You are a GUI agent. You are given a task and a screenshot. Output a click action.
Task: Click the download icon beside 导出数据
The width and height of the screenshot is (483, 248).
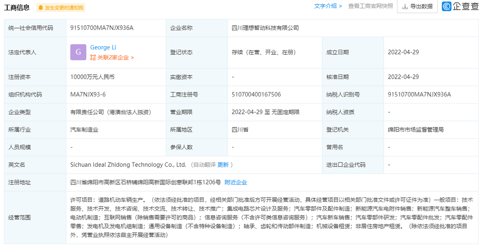[405, 6]
